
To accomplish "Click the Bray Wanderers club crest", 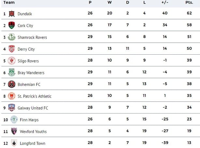I will pos(12,72).
